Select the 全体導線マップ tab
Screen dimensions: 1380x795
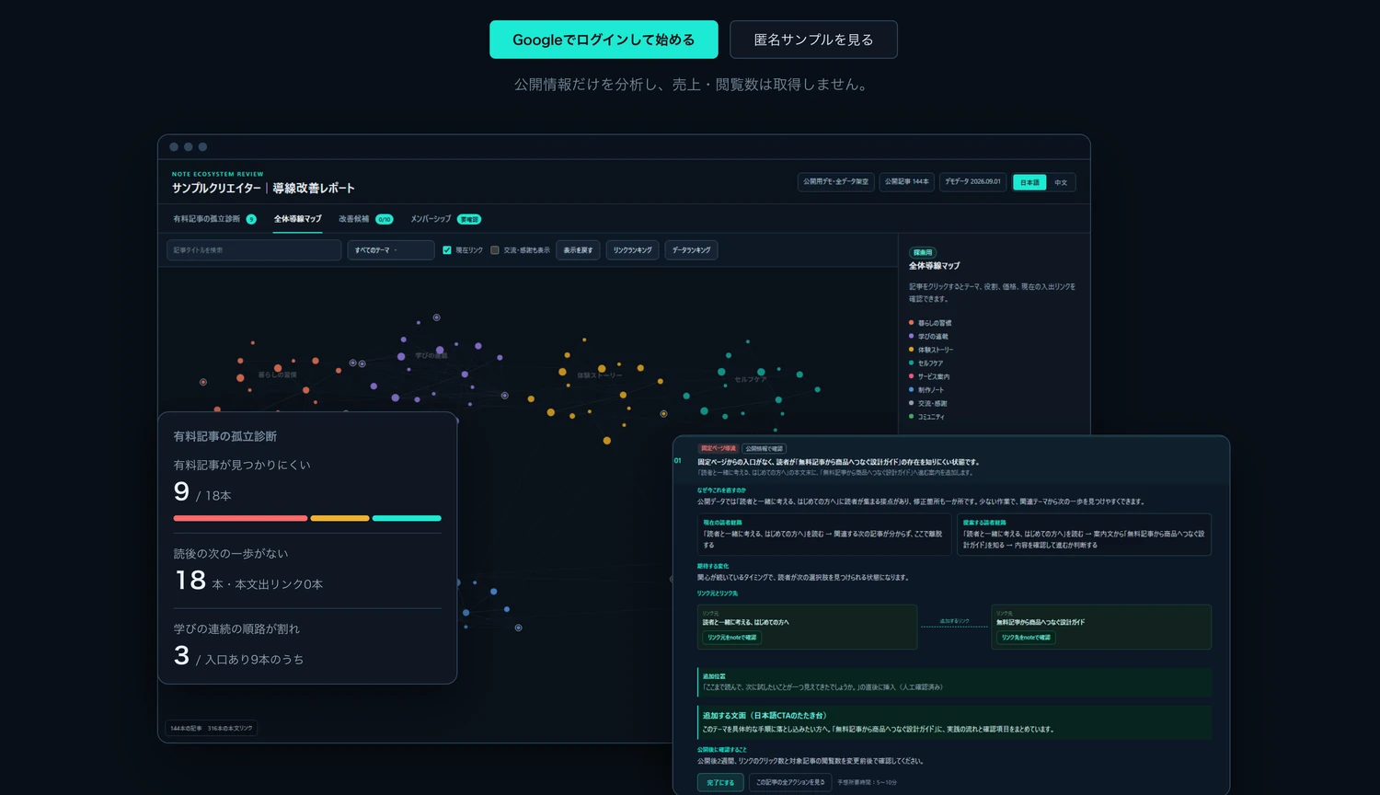click(298, 219)
